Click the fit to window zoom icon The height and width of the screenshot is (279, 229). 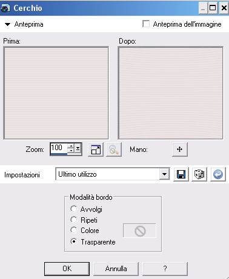coord(96,149)
